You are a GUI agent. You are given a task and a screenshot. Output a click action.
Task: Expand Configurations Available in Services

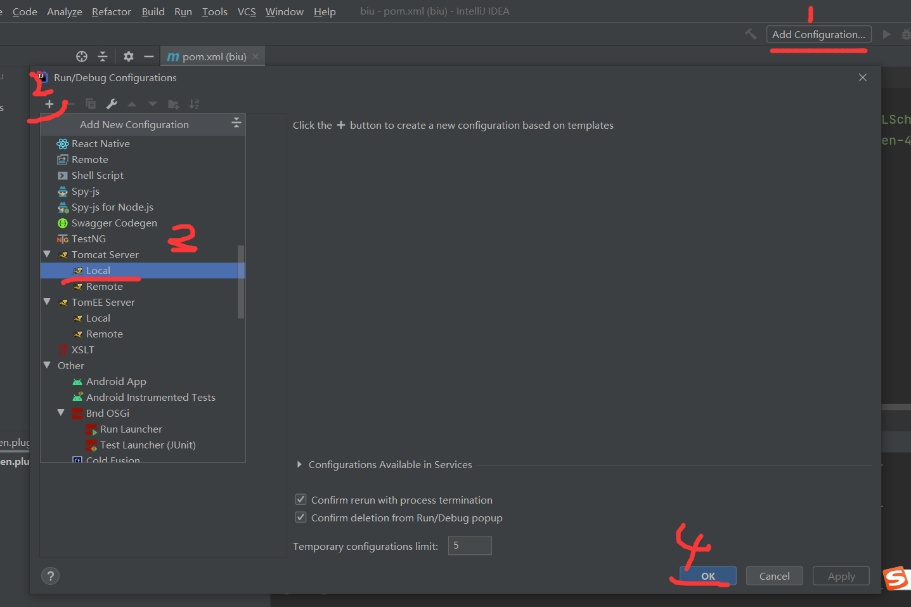coord(299,464)
